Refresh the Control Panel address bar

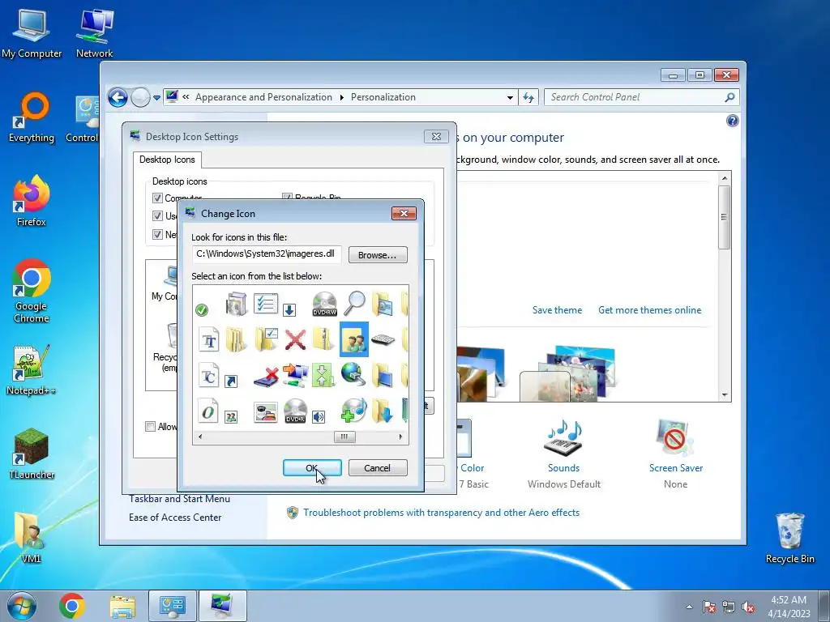(528, 97)
